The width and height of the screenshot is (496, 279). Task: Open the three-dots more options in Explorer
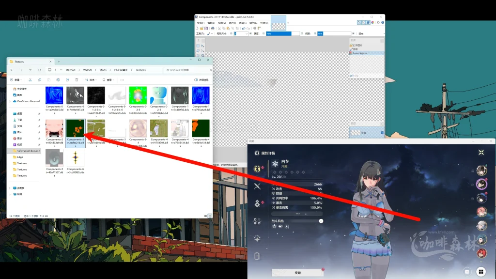(x=122, y=80)
